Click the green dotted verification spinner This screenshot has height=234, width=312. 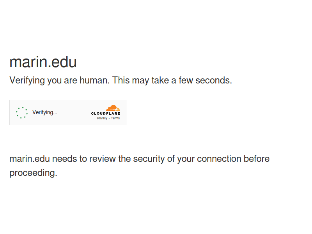point(22,113)
